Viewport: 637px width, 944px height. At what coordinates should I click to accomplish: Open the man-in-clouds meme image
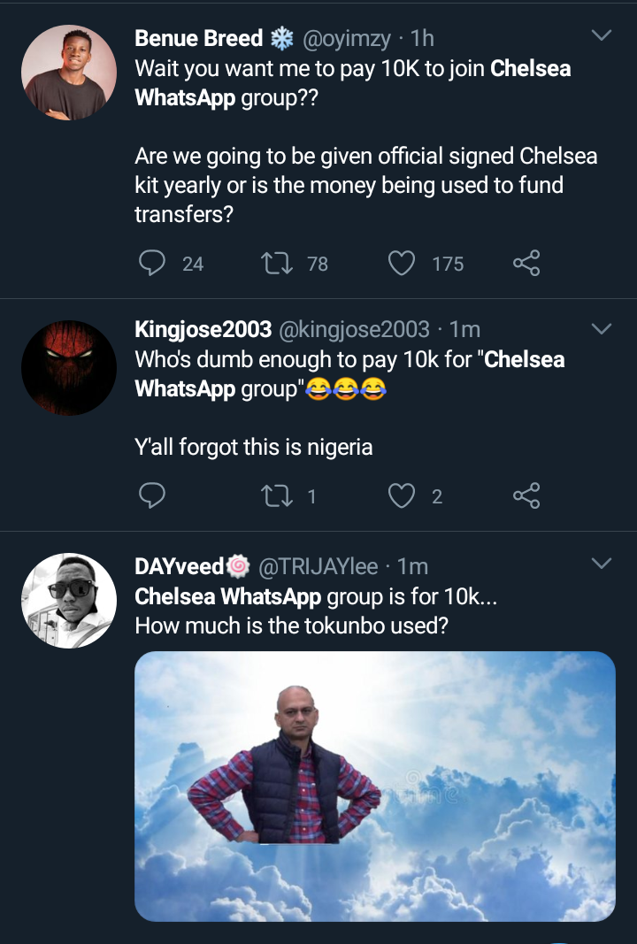coord(374,787)
